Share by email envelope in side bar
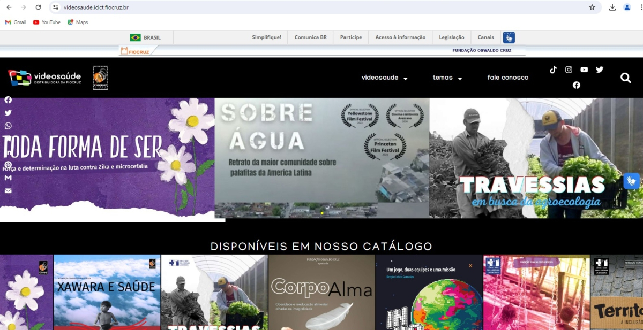 8,191
